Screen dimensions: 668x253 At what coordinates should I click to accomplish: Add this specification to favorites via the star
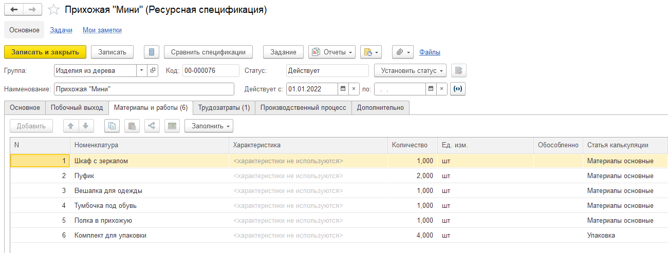pyautogui.click(x=53, y=10)
